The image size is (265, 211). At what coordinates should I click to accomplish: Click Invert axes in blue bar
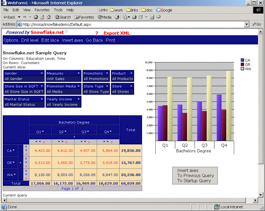click(x=73, y=40)
